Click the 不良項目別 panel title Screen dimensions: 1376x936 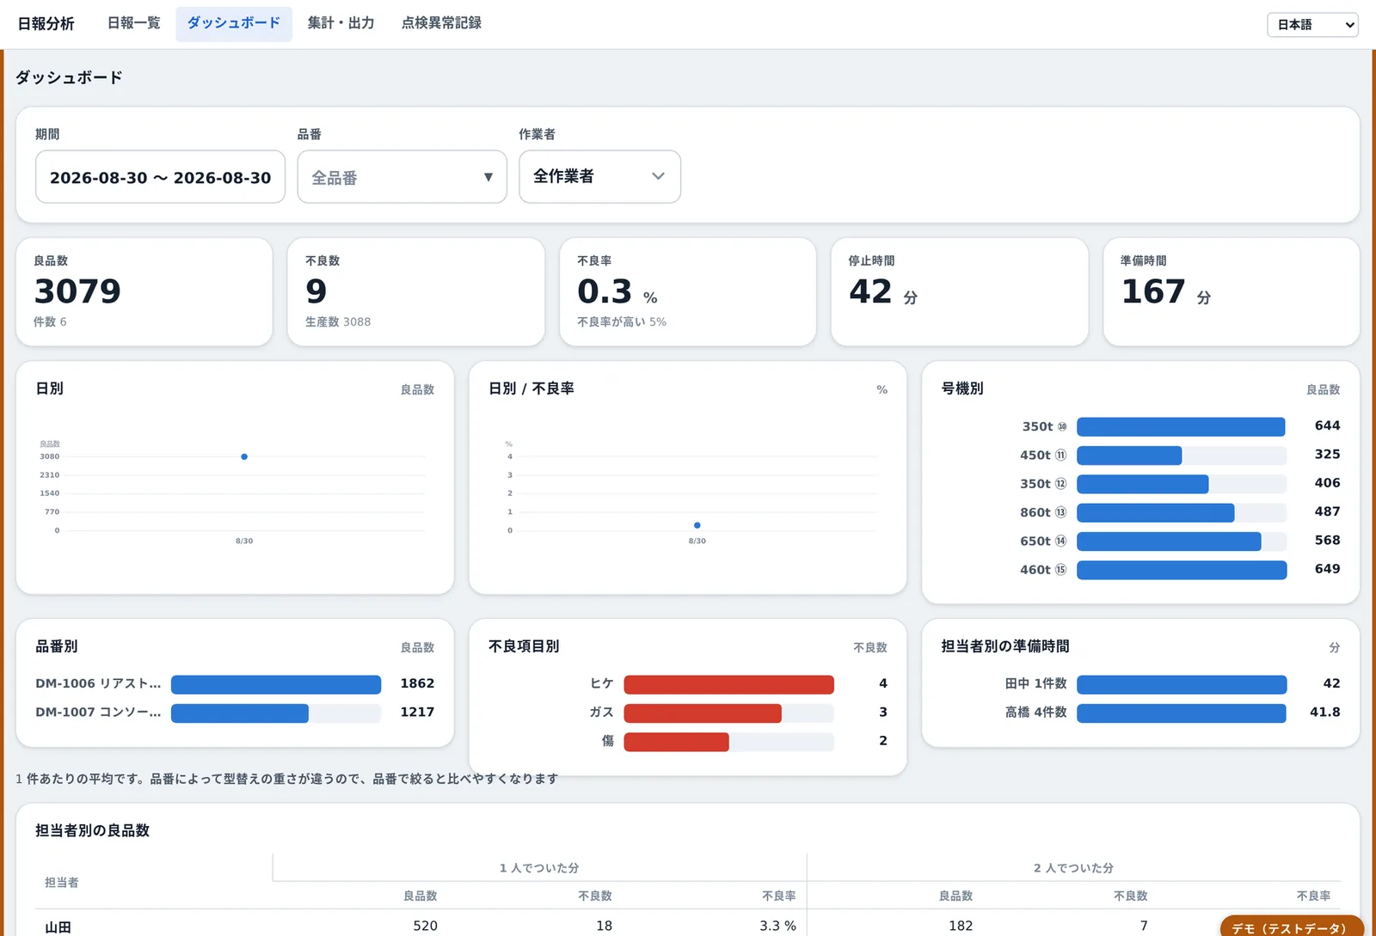524,646
